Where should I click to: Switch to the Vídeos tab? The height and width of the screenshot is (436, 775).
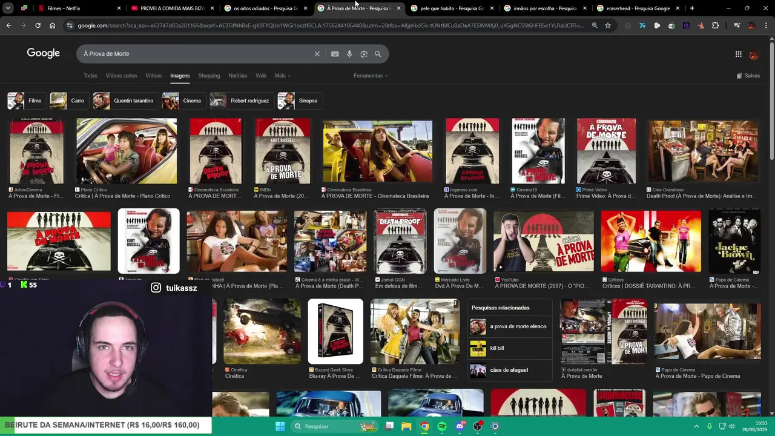tap(153, 76)
